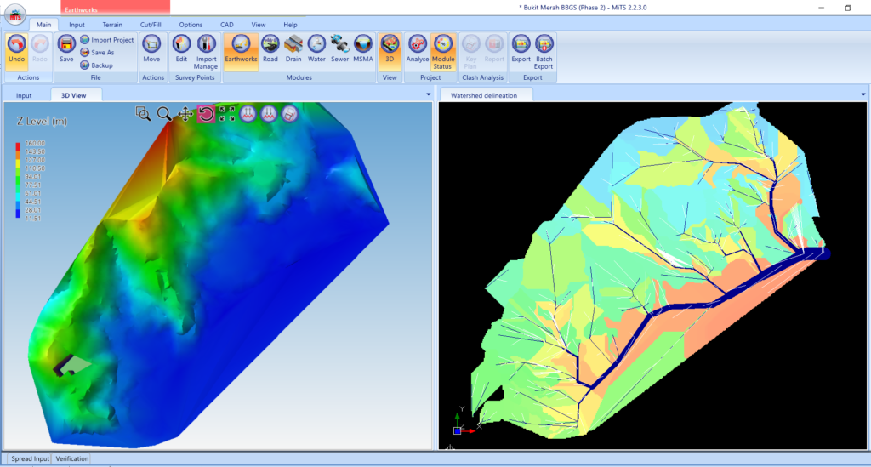Click increase vertical exaggeration icon

[x=248, y=114]
